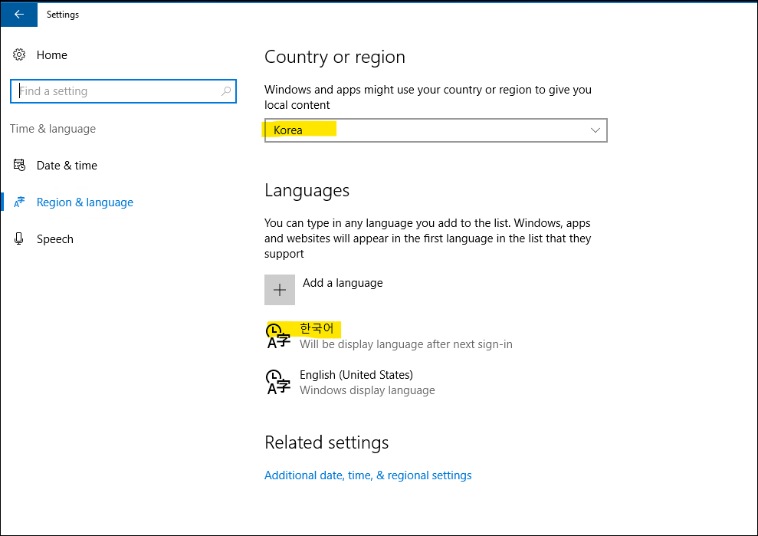Click the chevron arrow of the Korea dropdown
The height and width of the screenshot is (536, 758).
click(596, 130)
